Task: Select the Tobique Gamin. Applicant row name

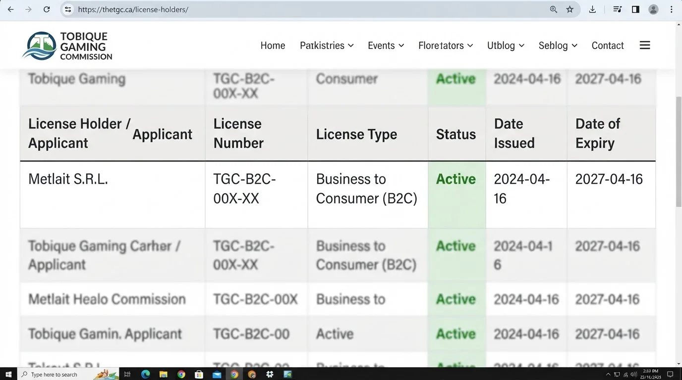Action: 105,334
